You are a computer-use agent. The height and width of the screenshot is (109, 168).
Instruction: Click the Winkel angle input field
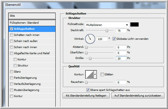point(102,39)
